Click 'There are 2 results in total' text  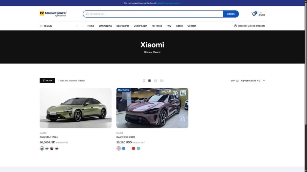[x=71, y=81]
